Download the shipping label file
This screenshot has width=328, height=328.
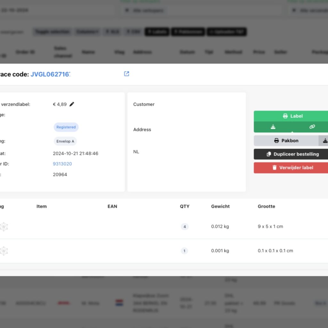pyautogui.click(x=273, y=127)
